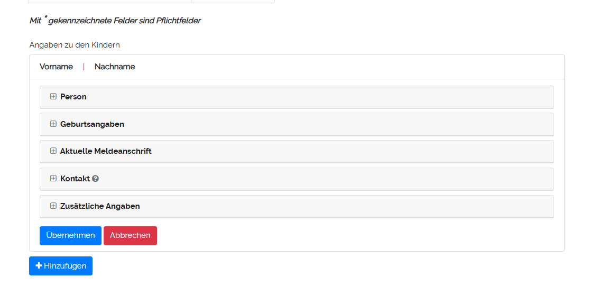The height and width of the screenshot is (295, 589).
Task: Select the Nachname header label
Action: point(115,67)
